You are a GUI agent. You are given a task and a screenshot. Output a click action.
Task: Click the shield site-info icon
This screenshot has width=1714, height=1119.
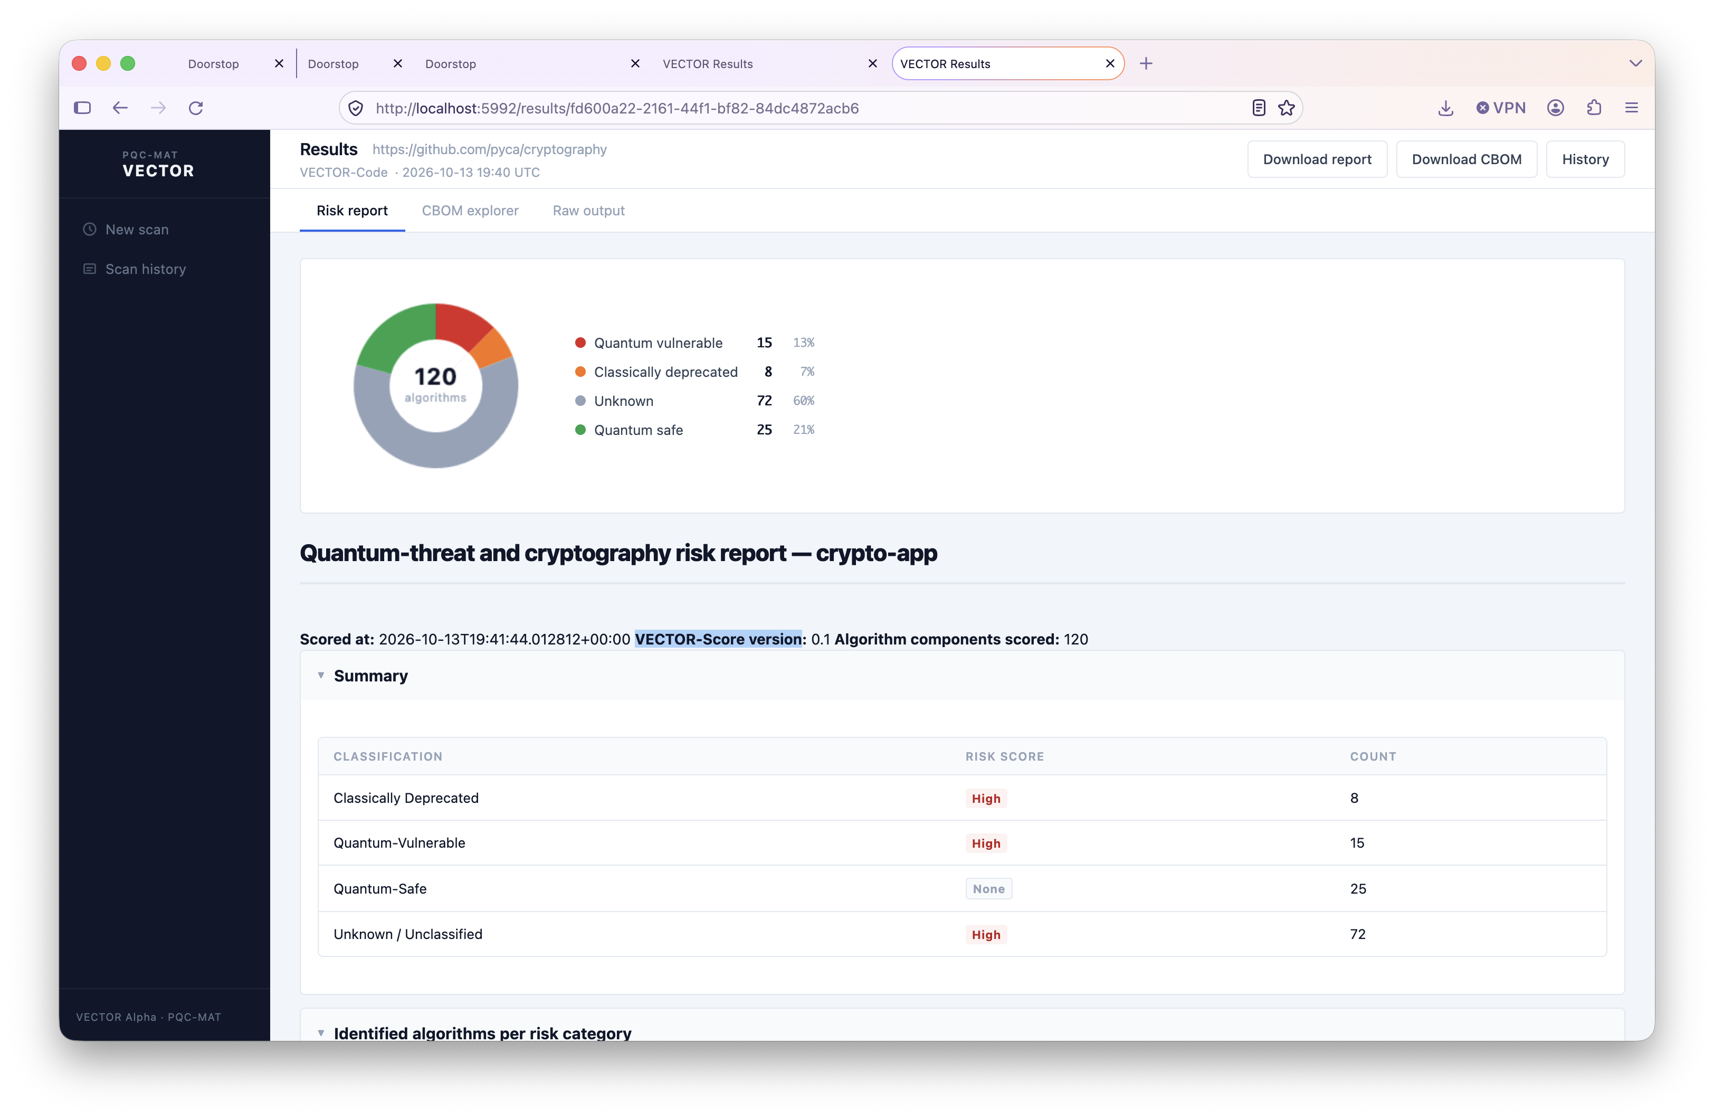click(x=356, y=108)
